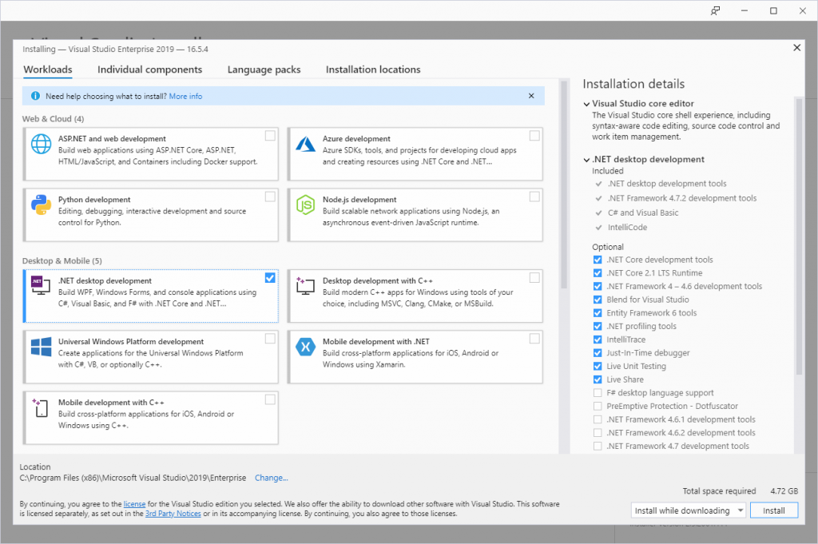Open the Installation locations tab
This screenshot has width=818, height=544.
coord(373,69)
